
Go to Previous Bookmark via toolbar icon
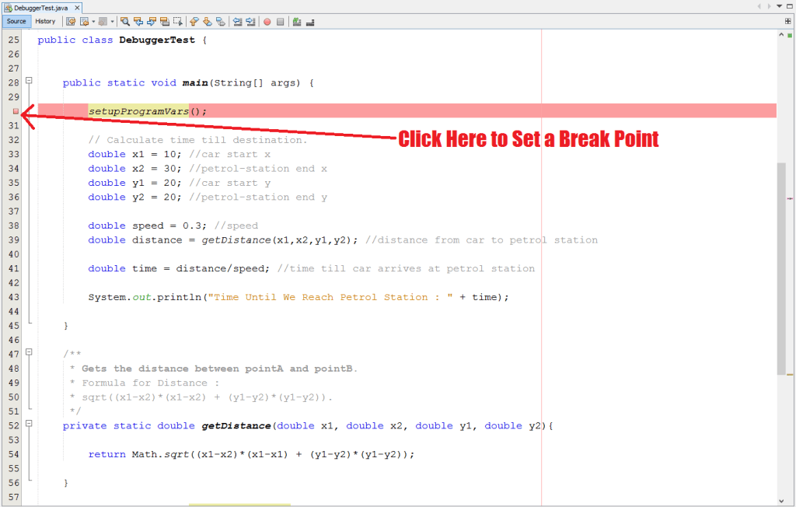pyautogui.click(x=193, y=23)
